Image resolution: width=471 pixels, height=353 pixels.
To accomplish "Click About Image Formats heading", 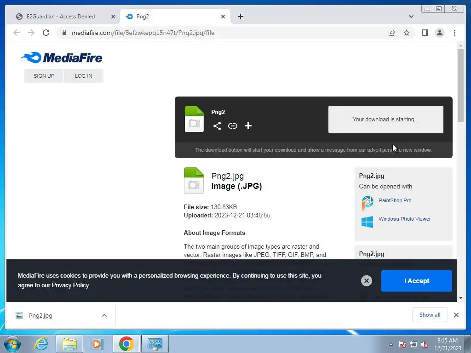I will (x=214, y=233).
